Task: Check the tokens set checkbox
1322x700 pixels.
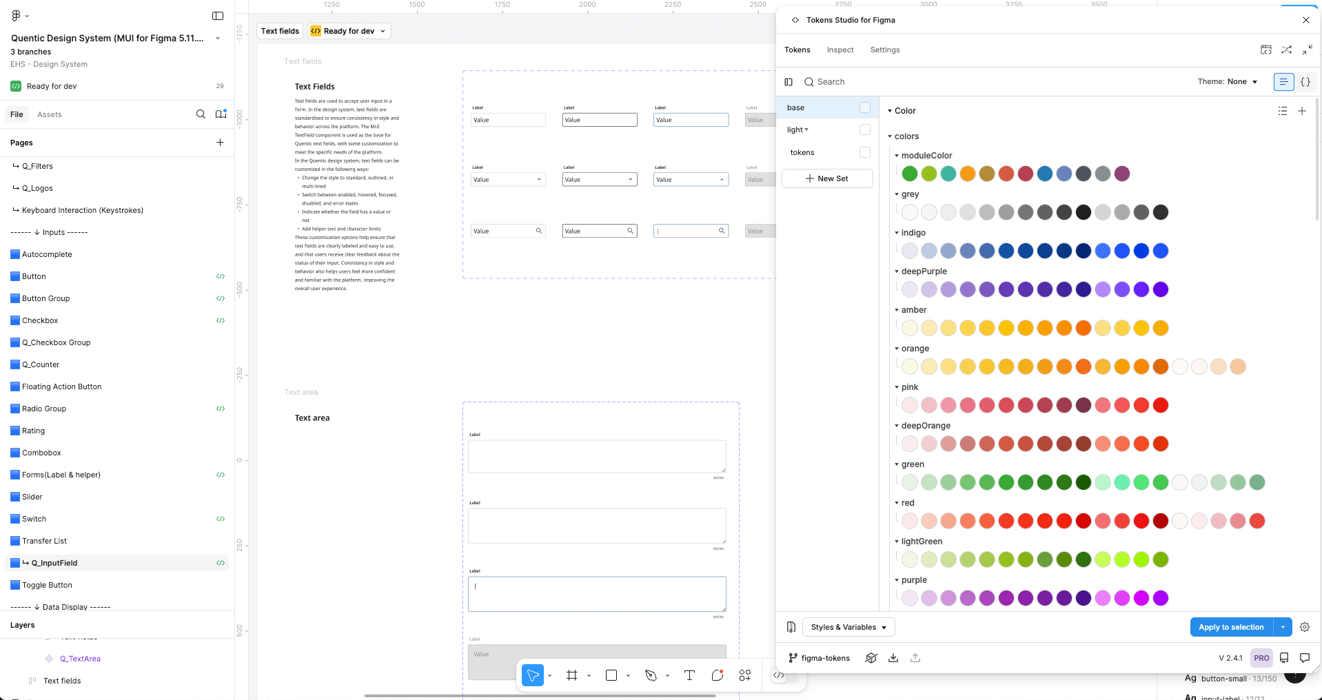Action: click(864, 152)
